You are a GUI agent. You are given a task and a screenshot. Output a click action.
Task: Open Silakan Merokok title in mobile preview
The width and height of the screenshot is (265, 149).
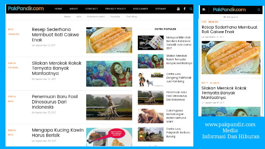click(x=224, y=93)
